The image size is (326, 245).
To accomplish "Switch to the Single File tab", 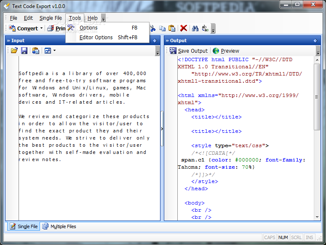I will click(24, 226).
